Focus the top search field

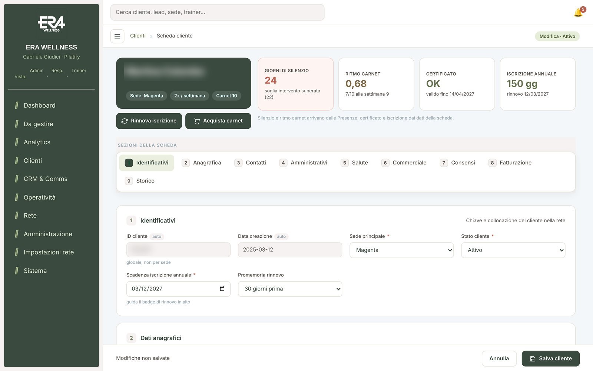pyautogui.click(x=217, y=12)
